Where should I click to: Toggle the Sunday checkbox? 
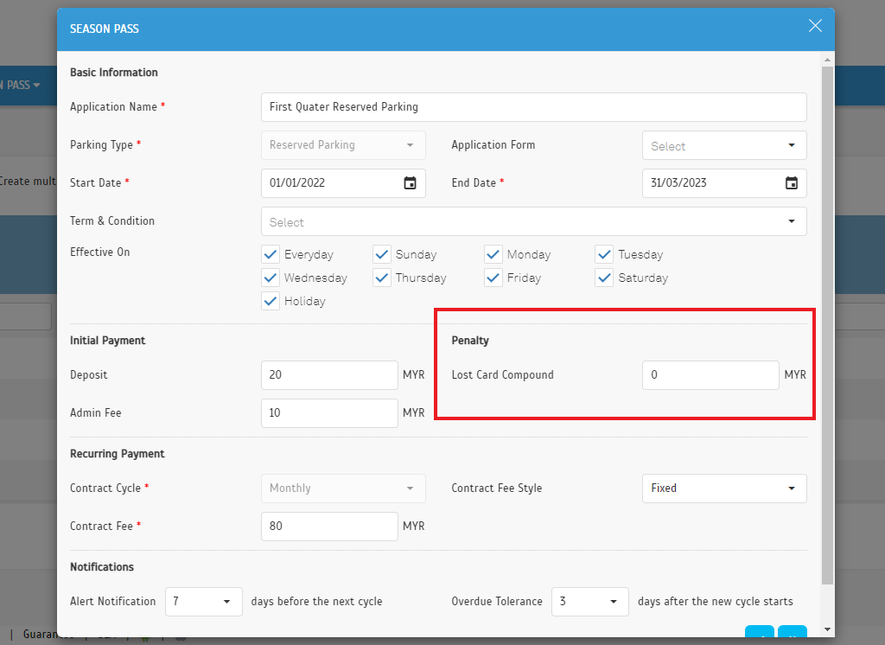click(x=382, y=254)
